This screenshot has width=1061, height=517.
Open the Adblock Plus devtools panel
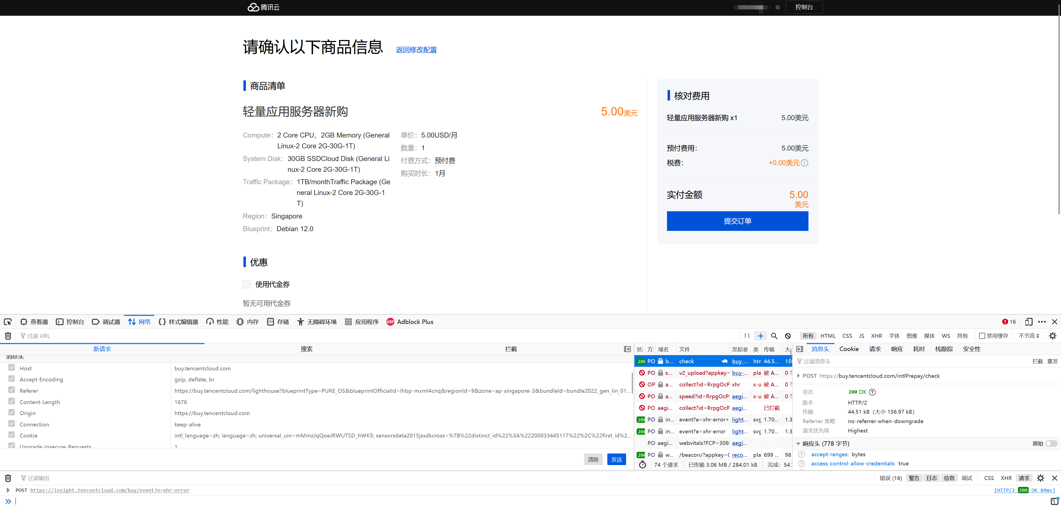[410, 322]
